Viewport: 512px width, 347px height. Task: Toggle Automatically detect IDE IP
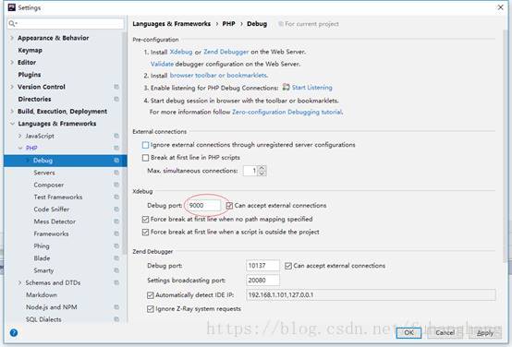[x=151, y=295]
